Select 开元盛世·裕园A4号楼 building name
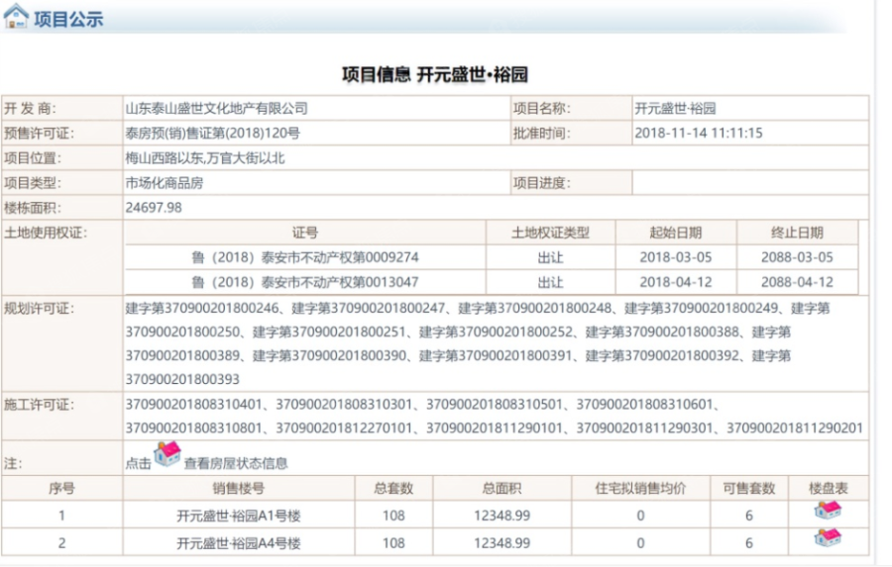Screen dimensions: 892x567 tap(238, 543)
